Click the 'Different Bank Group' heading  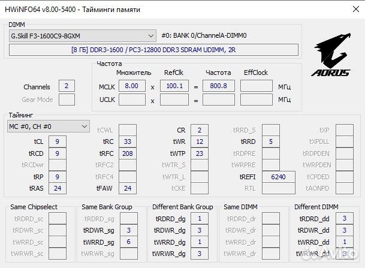(182, 207)
